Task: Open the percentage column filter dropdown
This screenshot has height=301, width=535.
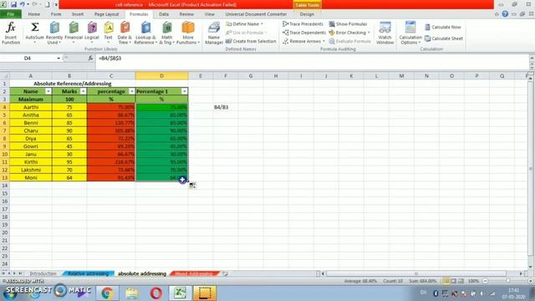Action: (x=132, y=91)
